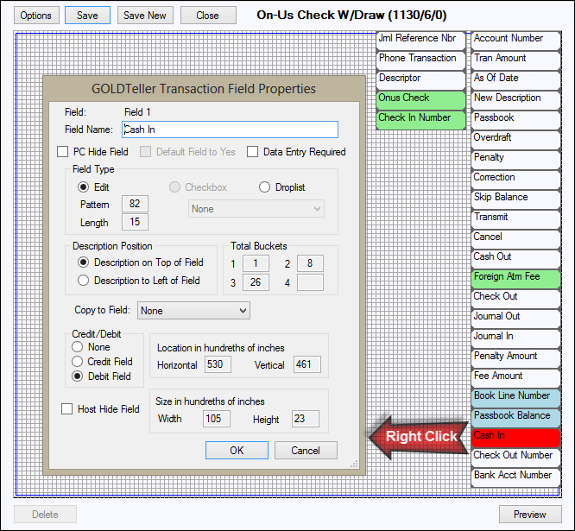The height and width of the screenshot is (531, 575).
Task: Select the Cash Out field
Action: point(515,258)
